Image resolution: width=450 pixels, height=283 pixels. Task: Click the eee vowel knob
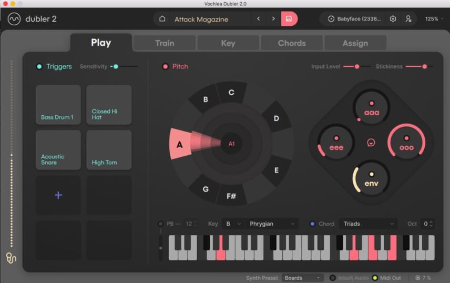(336, 143)
